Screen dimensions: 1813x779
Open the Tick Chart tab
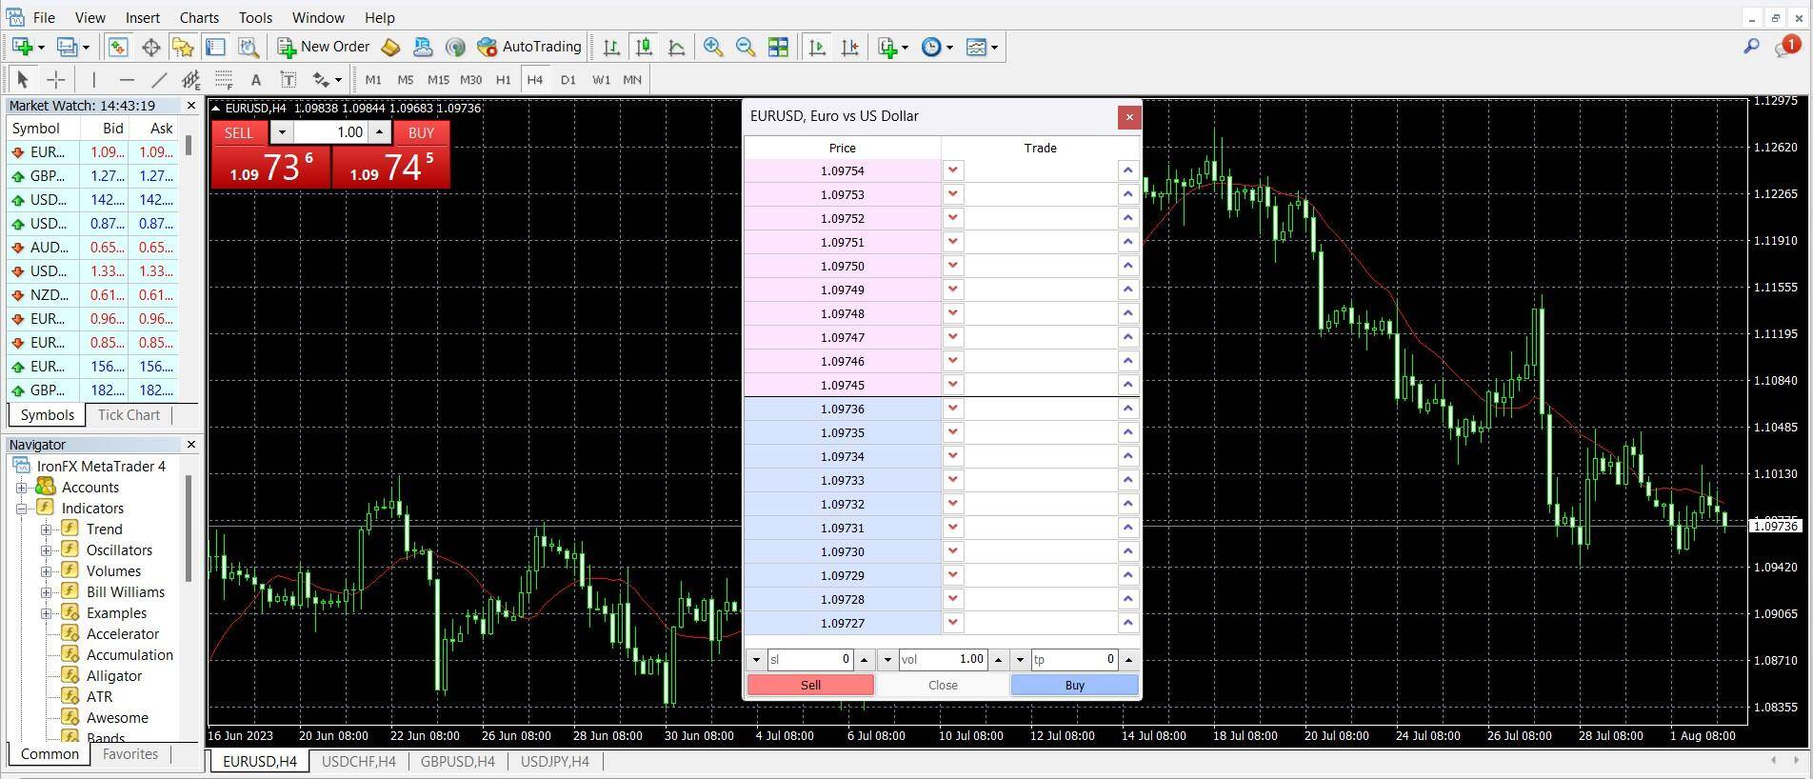129,415
